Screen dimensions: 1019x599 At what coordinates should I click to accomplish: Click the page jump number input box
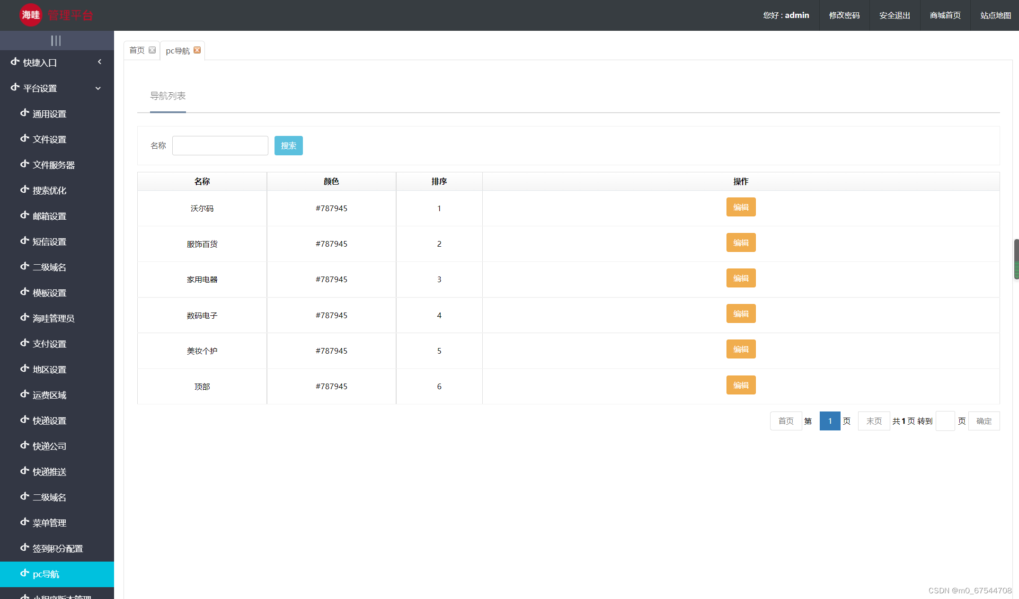click(945, 421)
